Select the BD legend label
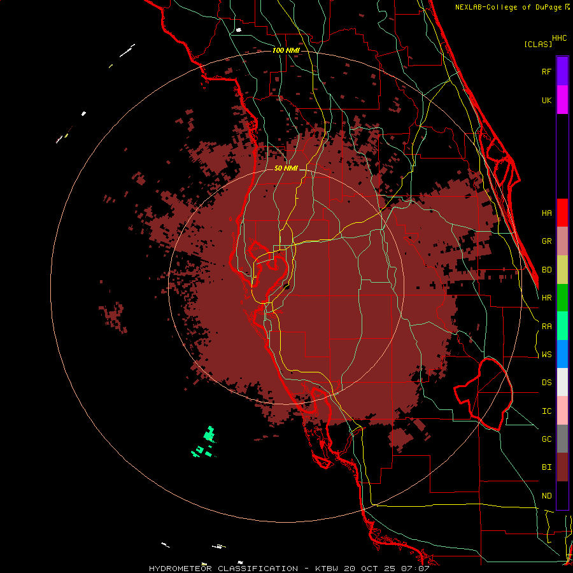573x573 pixels. 546,270
